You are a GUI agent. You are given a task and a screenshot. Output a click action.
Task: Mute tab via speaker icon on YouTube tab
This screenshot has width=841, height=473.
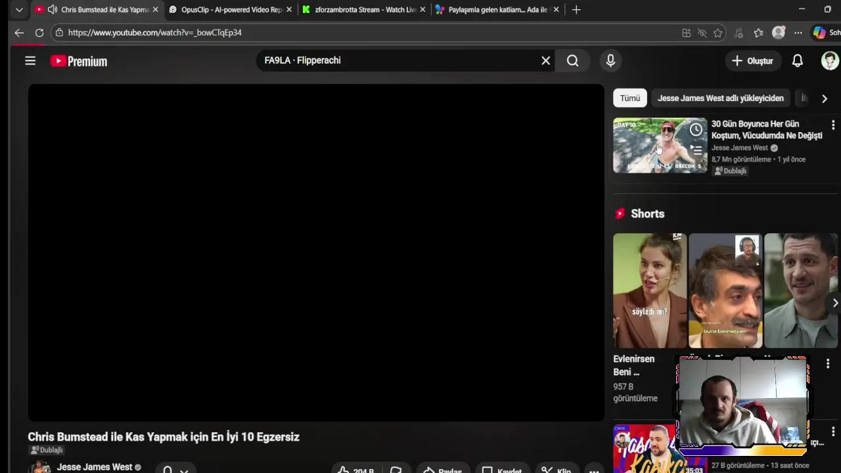[52, 10]
